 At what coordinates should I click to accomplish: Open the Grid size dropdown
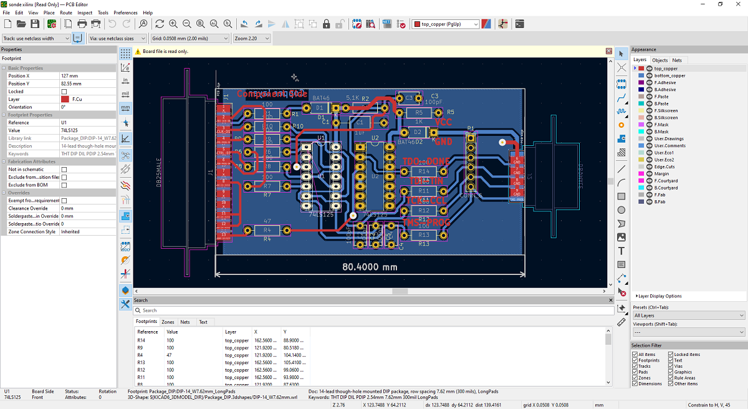(x=190, y=38)
